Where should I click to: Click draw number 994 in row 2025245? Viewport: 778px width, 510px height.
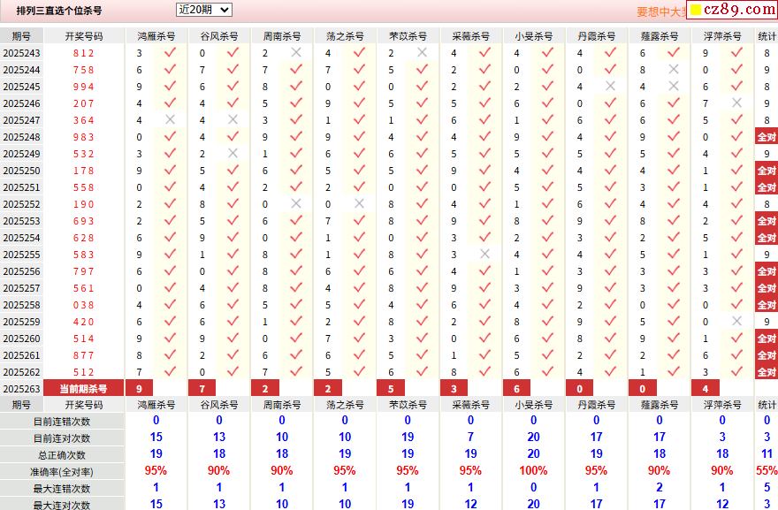[83, 87]
